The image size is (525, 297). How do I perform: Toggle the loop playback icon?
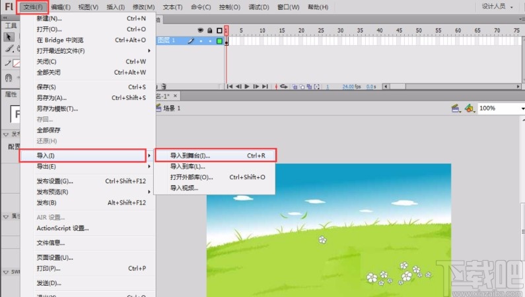[x=284, y=87]
